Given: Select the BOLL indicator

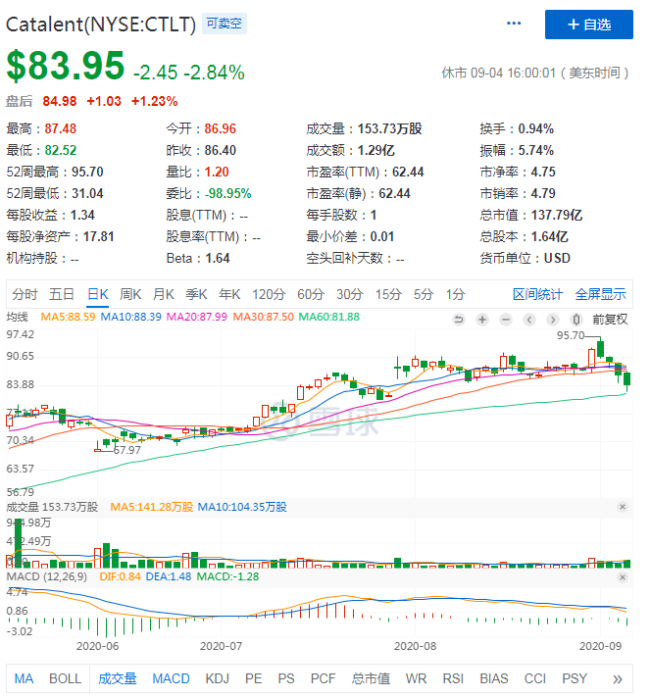Looking at the screenshot, I should click(x=65, y=678).
